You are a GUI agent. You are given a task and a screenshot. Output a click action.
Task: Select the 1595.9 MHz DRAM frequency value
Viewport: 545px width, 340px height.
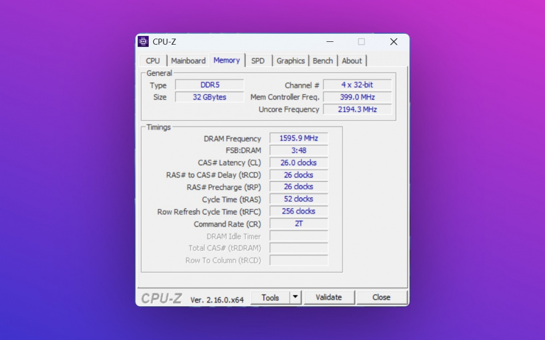pos(299,138)
